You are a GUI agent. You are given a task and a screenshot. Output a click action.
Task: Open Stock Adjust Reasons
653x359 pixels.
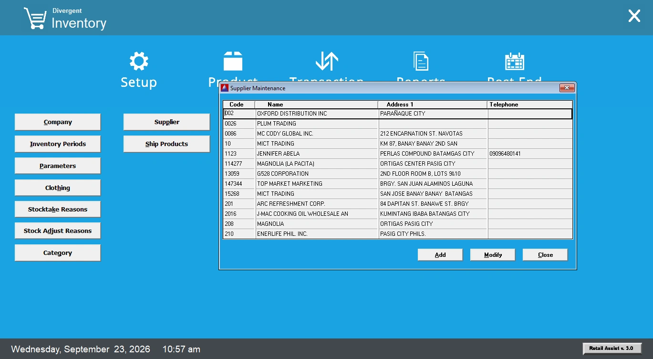click(x=58, y=231)
